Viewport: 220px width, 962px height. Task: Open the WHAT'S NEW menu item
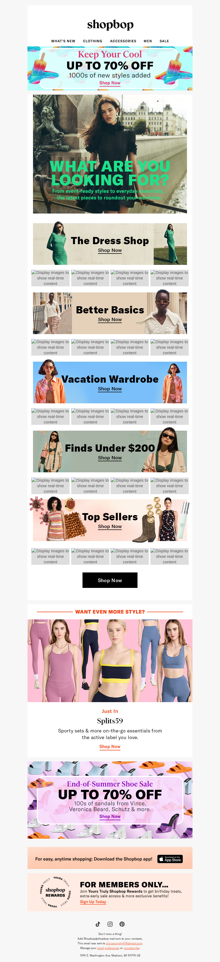coord(63,41)
